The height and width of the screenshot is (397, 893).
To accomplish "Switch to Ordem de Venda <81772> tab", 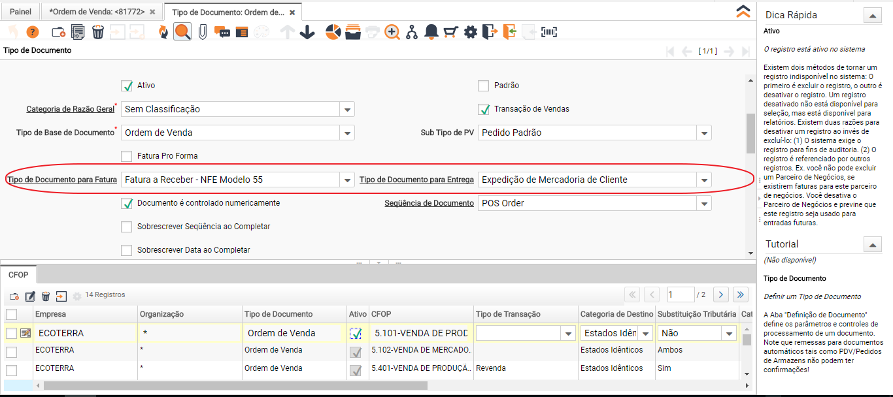I will point(97,12).
